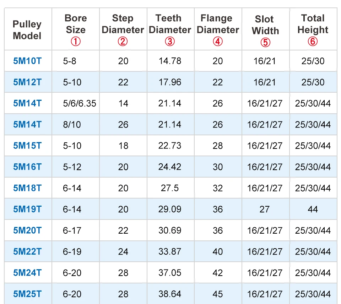Click the teeth diameter value "30.69"
Viewport: 341px width, 304px height.
point(170,230)
